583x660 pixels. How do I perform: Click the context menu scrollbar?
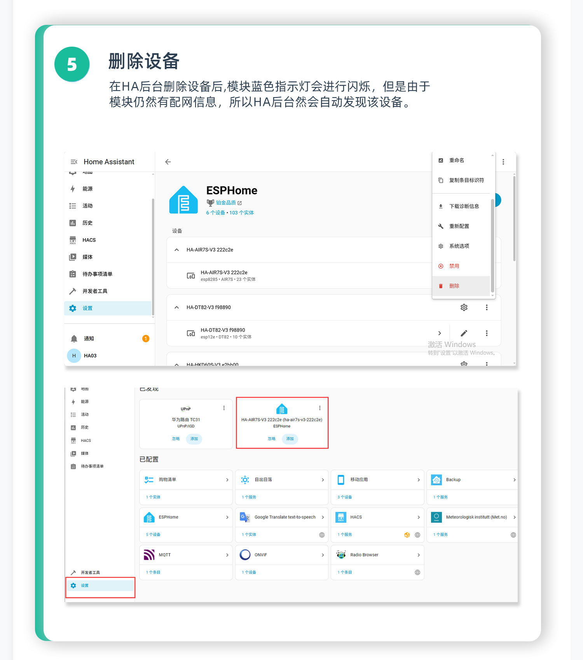coord(492,246)
